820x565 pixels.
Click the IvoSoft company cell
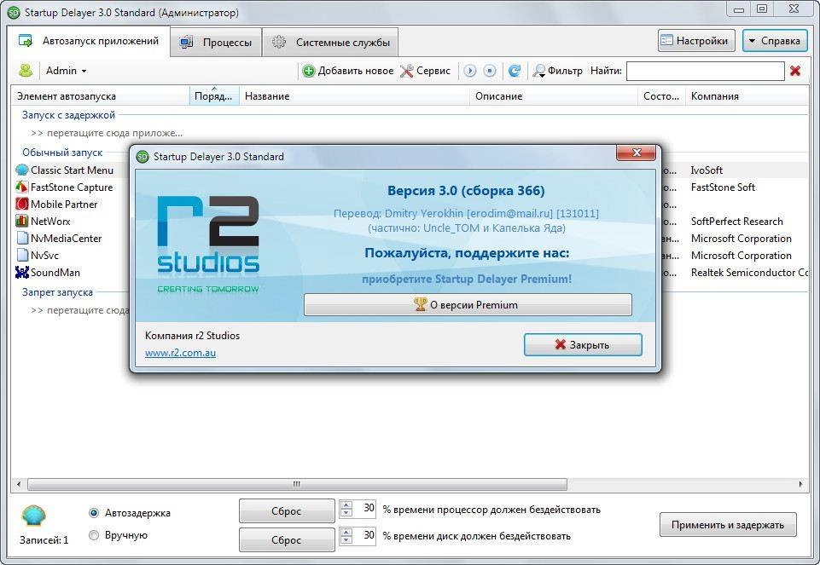pyautogui.click(x=707, y=170)
